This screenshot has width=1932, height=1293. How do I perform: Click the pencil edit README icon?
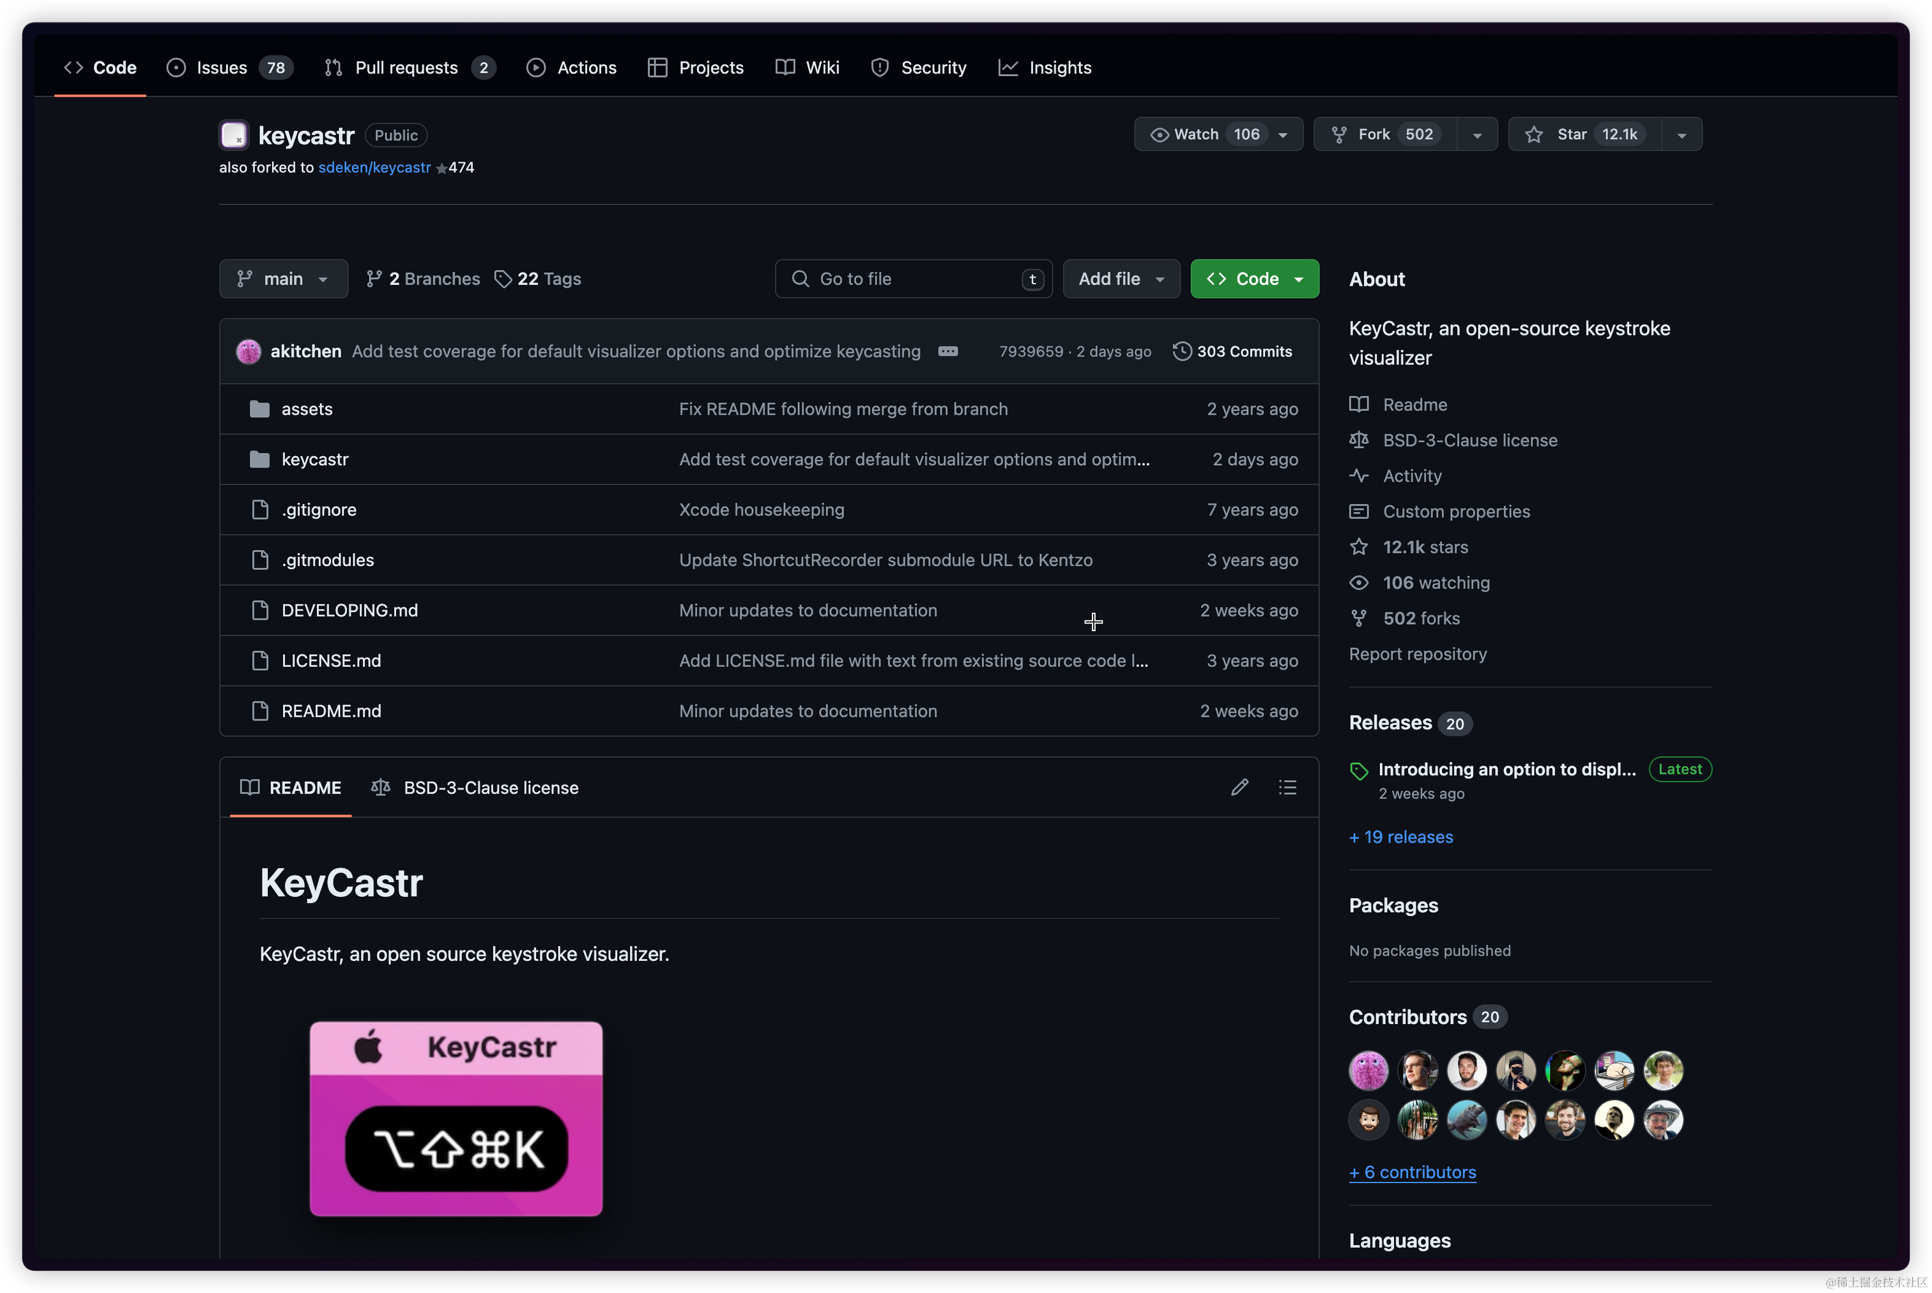tap(1239, 788)
